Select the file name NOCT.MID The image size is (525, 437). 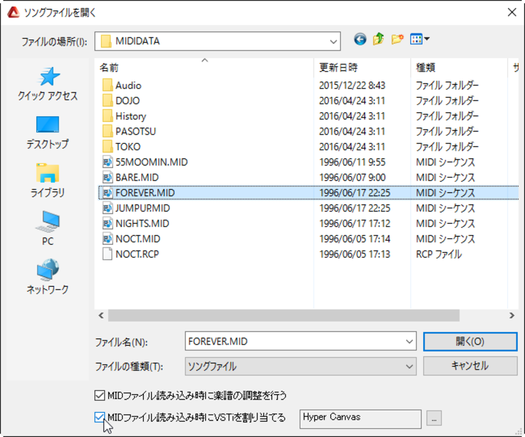138,239
